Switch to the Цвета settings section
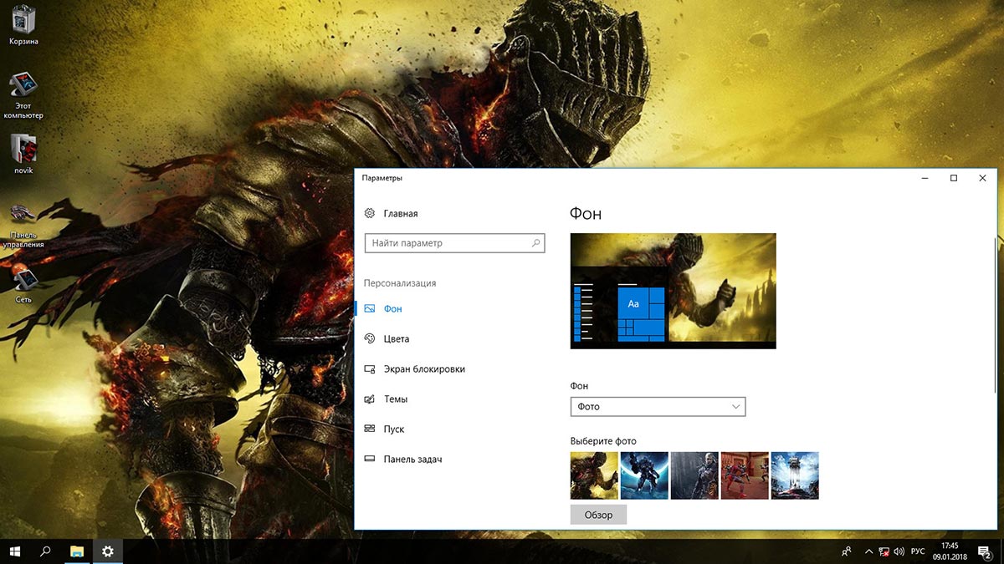Screen dimensions: 1004x564 [x=396, y=339]
